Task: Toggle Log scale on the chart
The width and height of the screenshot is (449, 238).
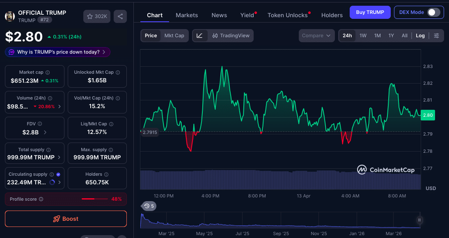Action: pyautogui.click(x=420, y=36)
